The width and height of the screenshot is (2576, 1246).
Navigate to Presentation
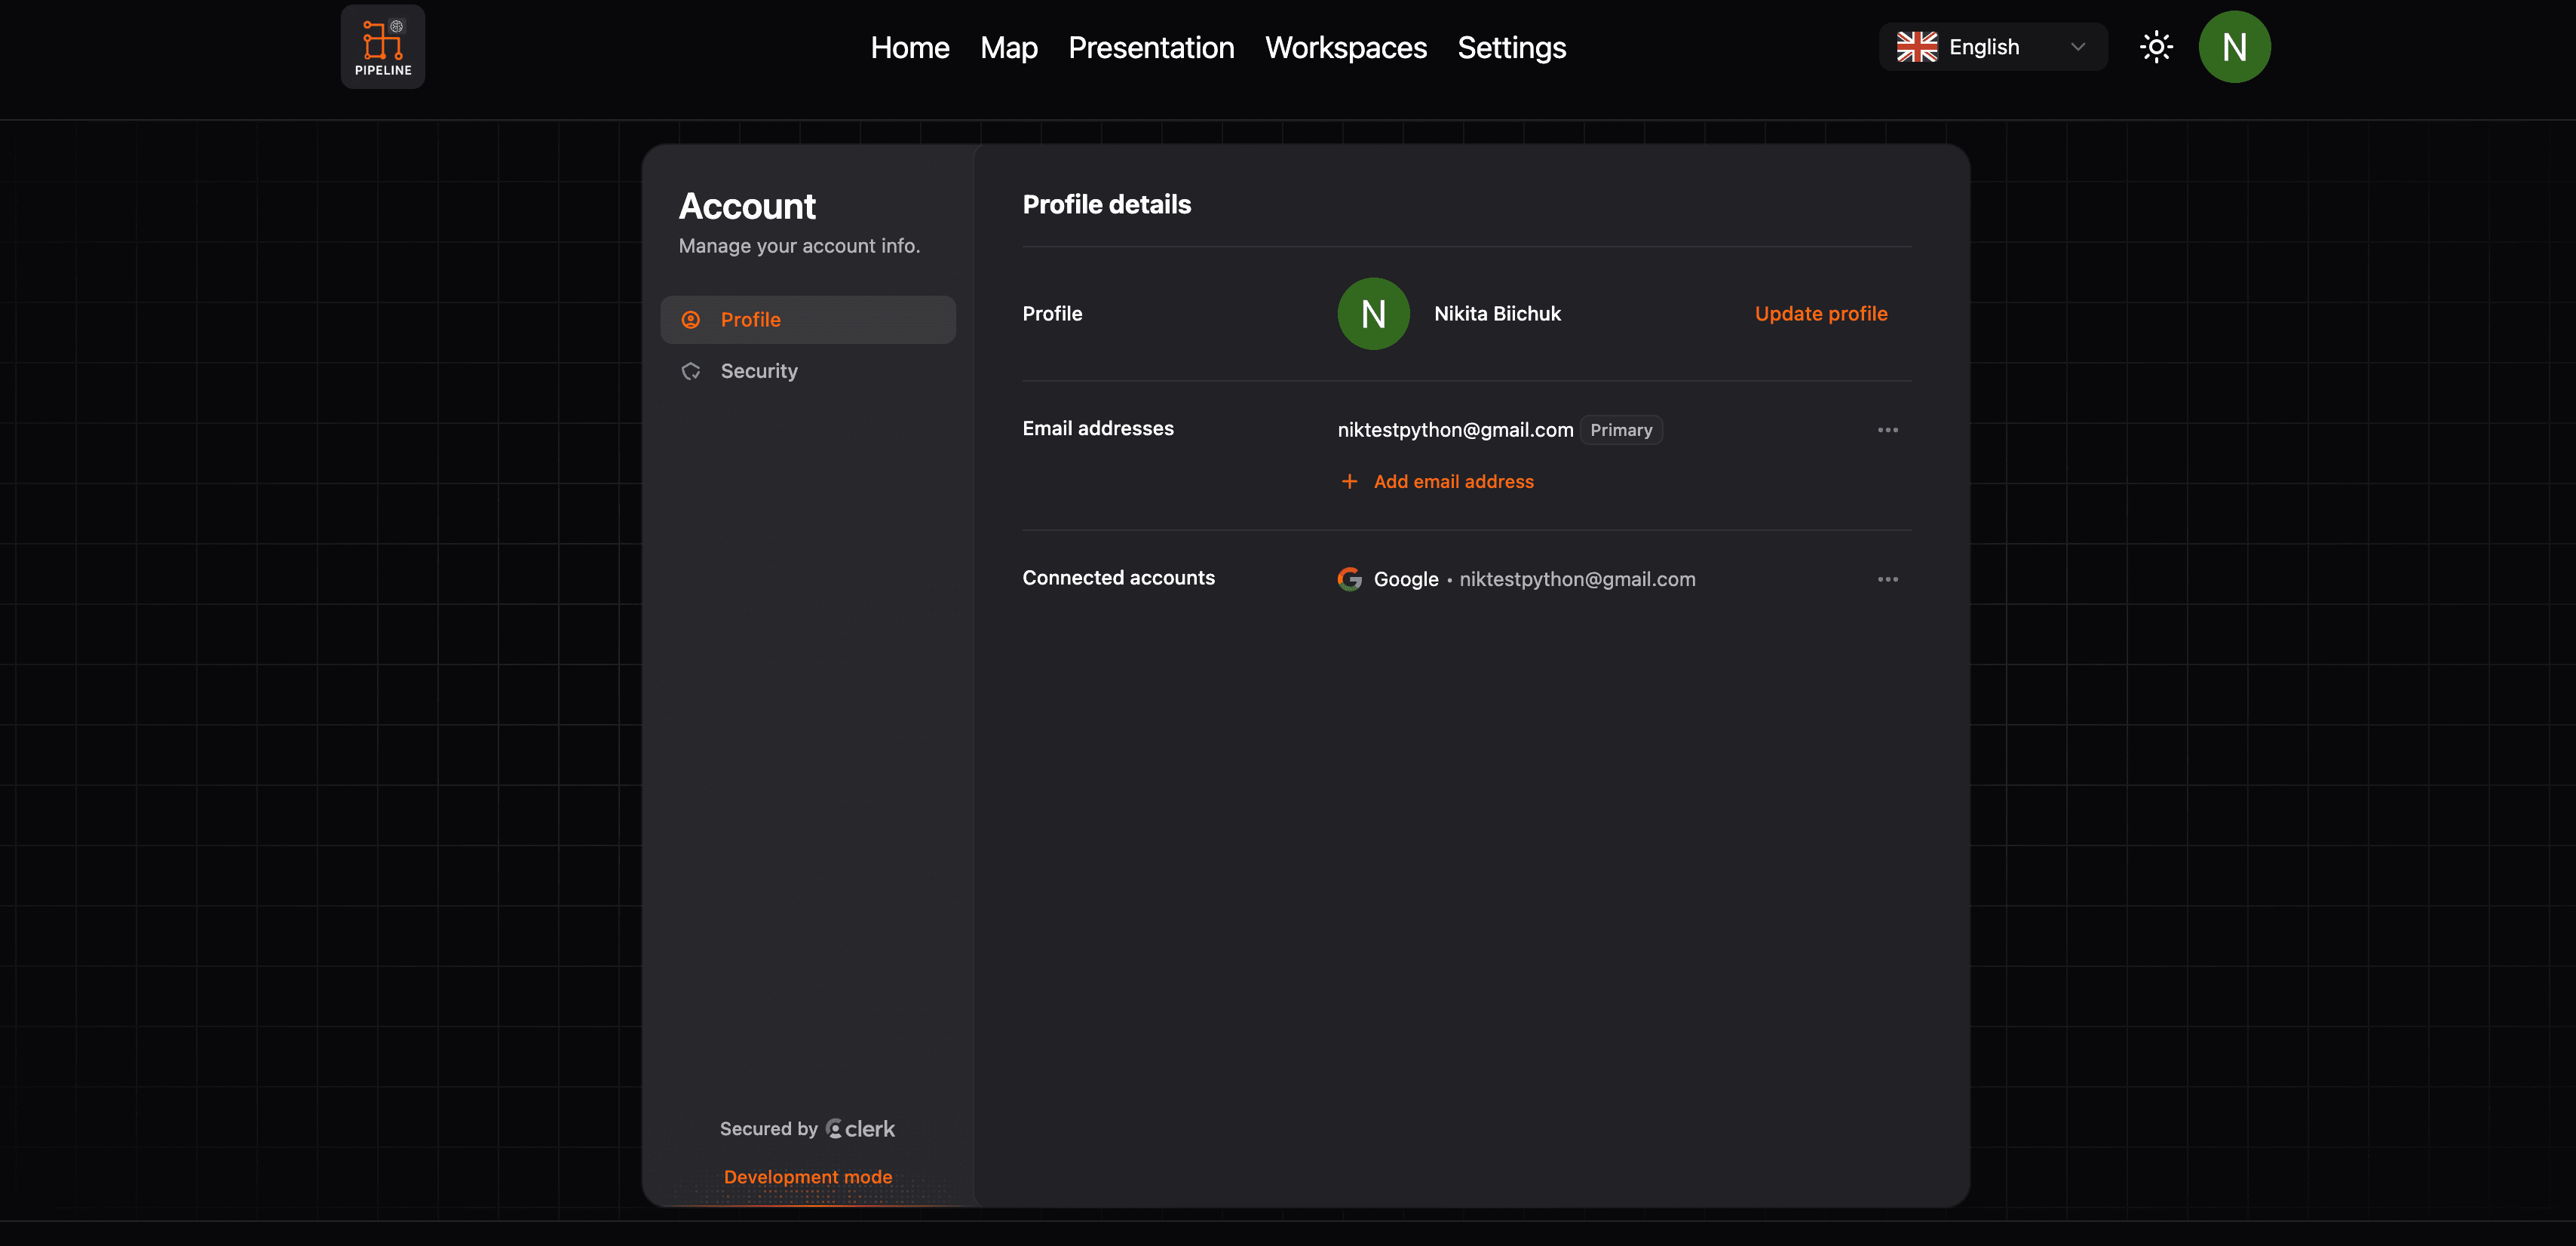tap(1151, 47)
